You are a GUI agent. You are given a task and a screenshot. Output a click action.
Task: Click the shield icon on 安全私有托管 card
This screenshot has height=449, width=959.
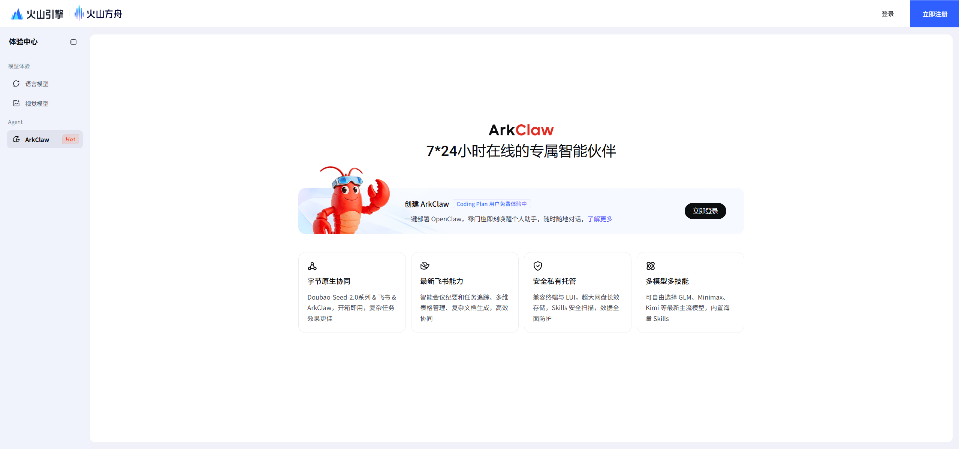(538, 266)
